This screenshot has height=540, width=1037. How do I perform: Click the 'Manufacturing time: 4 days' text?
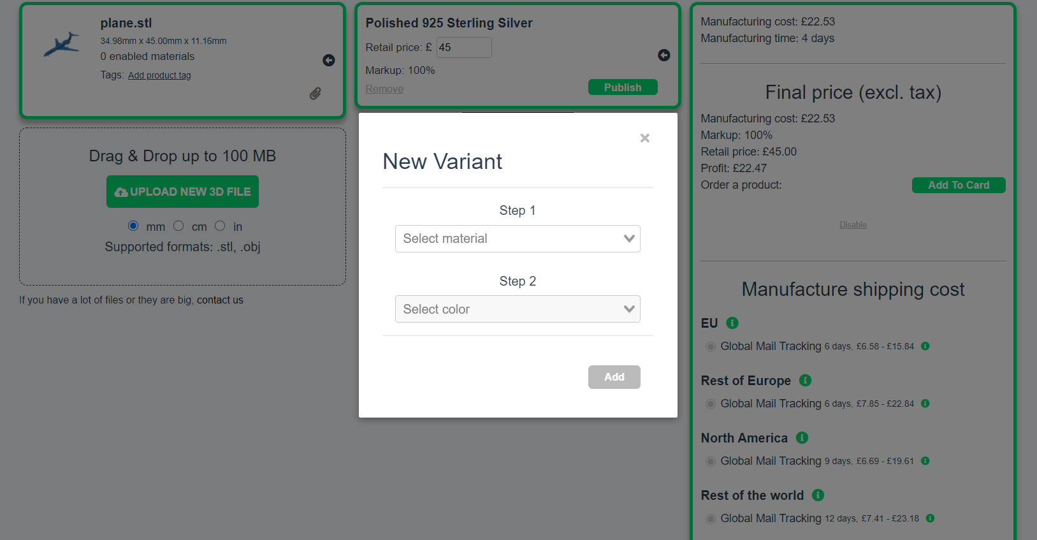pyautogui.click(x=767, y=38)
